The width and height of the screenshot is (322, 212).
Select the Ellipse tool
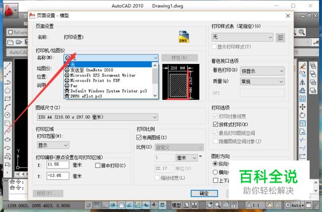coord(7,140)
